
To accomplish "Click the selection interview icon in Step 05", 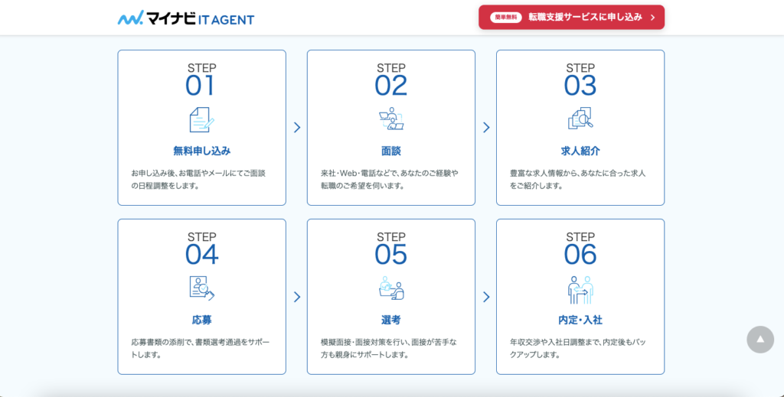I will point(391,288).
